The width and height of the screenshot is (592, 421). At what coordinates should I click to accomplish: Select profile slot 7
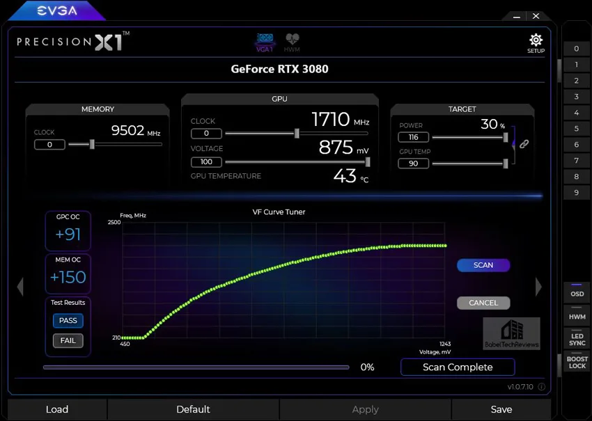pos(576,161)
